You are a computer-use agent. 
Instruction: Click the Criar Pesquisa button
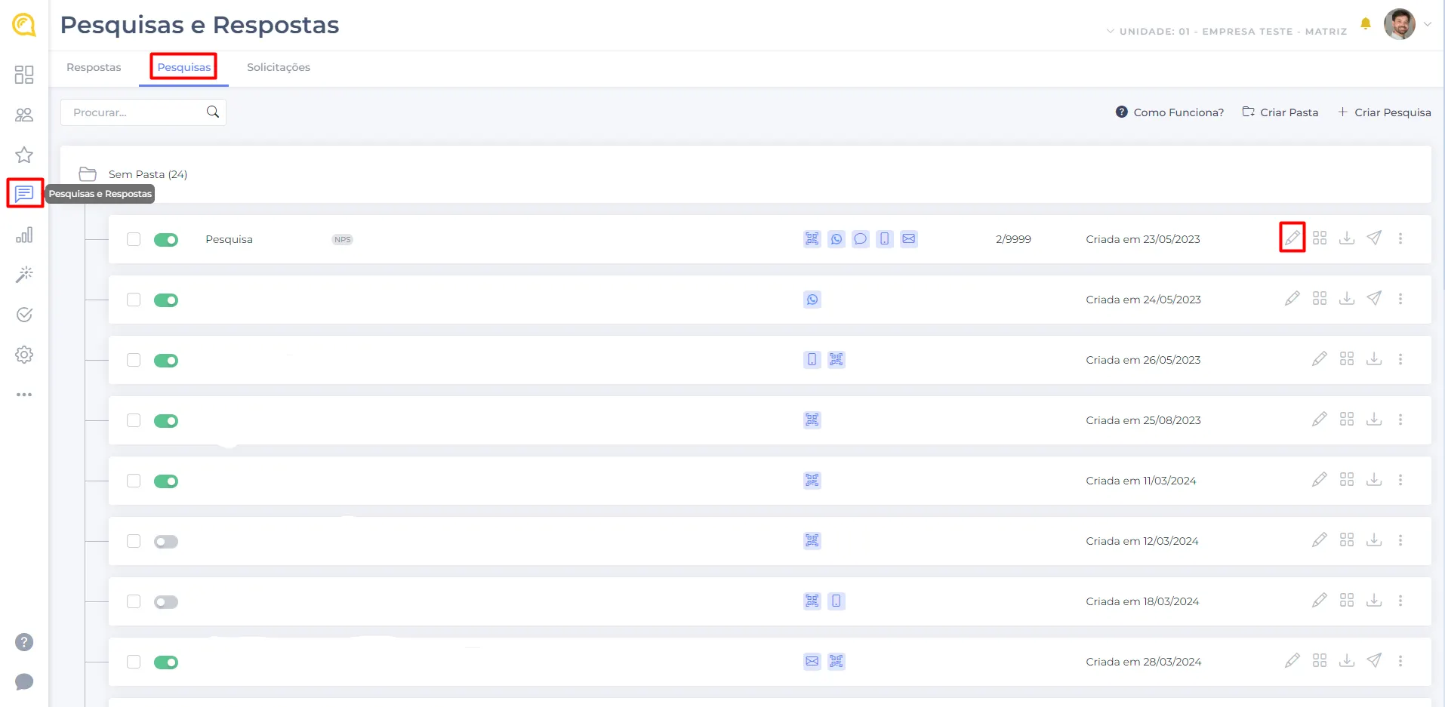[x=1384, y=112]
